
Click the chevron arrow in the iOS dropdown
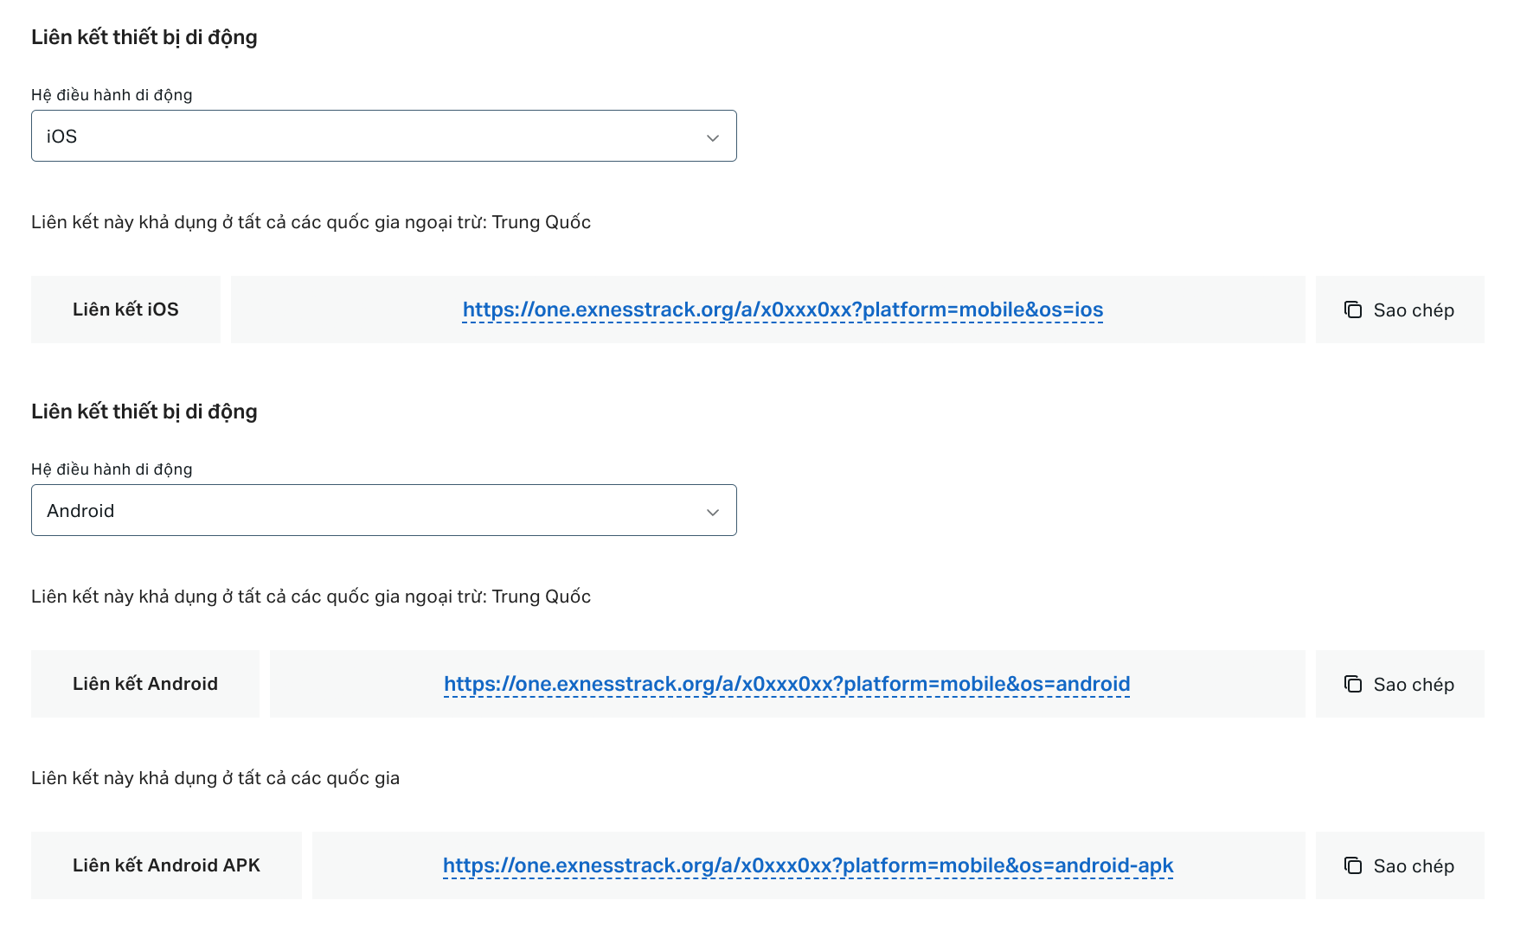[713, 137]
